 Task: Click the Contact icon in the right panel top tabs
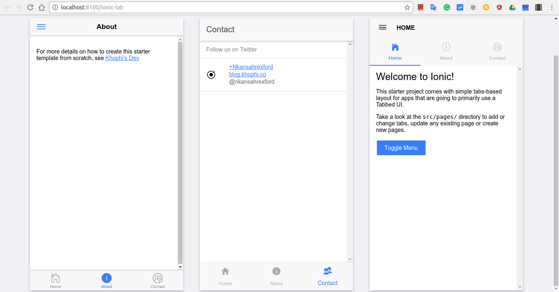pyautogui.click(x=497, y=47)
